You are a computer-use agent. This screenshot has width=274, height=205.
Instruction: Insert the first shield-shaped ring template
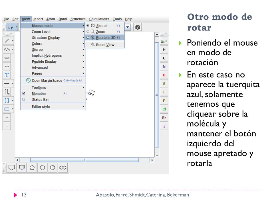point(11,168)
